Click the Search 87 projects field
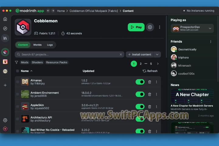The image size is (219, 146). coord(70,54)
